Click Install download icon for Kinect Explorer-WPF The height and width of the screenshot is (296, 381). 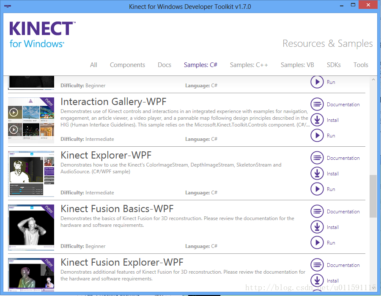point(317,173)
